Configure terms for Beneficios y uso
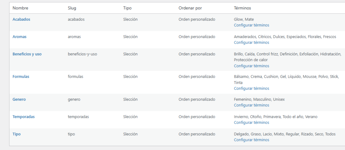The image size is (345, 150). point(251,66)
